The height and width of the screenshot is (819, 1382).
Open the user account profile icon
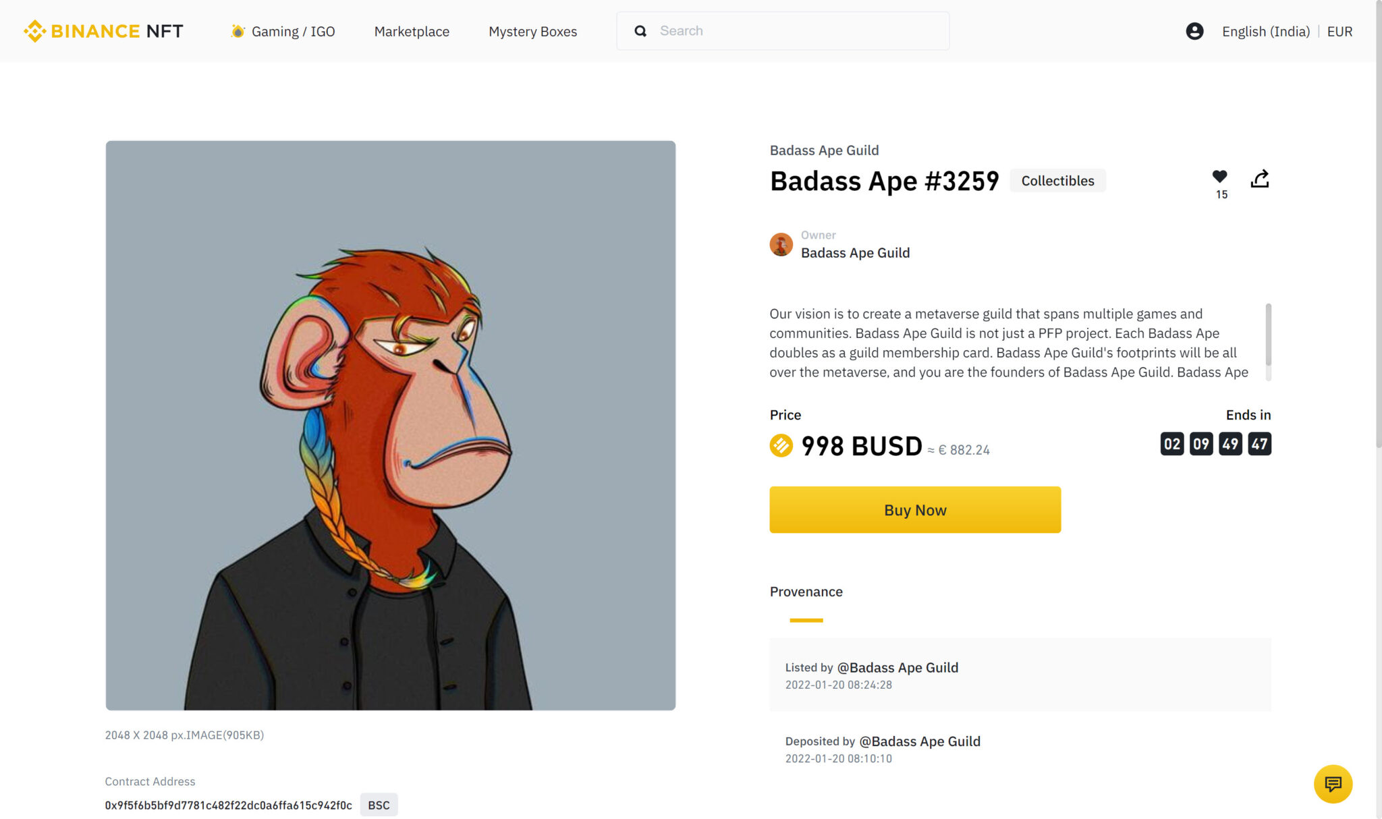pos(1194,31)
